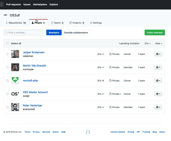Focus the Find a member search field
Image resolution: width=171 pixels, height=141 pixels.
pyautogui.click(x=23, y=32)
